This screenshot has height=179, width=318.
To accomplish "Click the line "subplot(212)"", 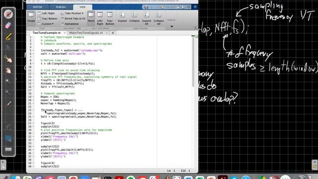I will (50, 146).
